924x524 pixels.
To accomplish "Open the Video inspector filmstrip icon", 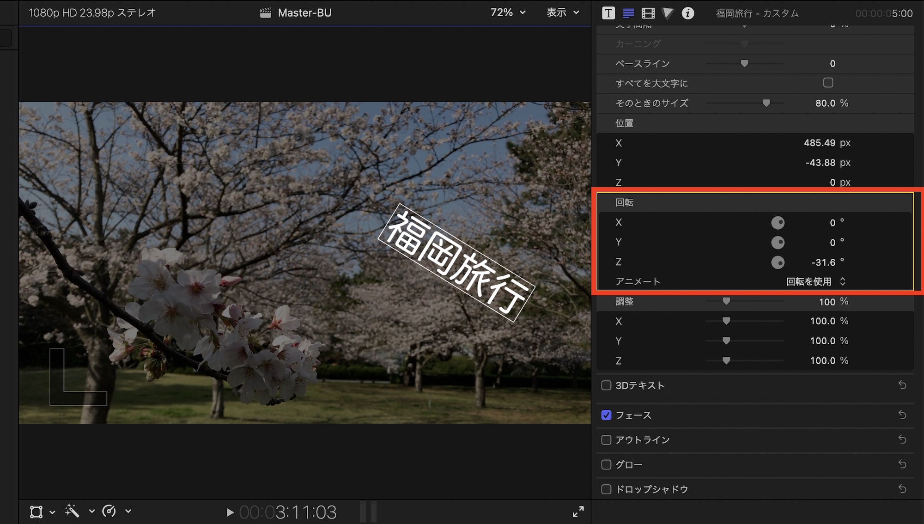I will [648, 13].
